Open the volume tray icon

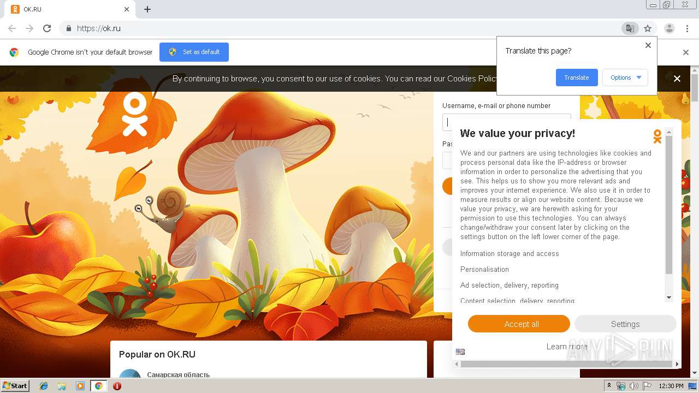[x=633, y=386]
